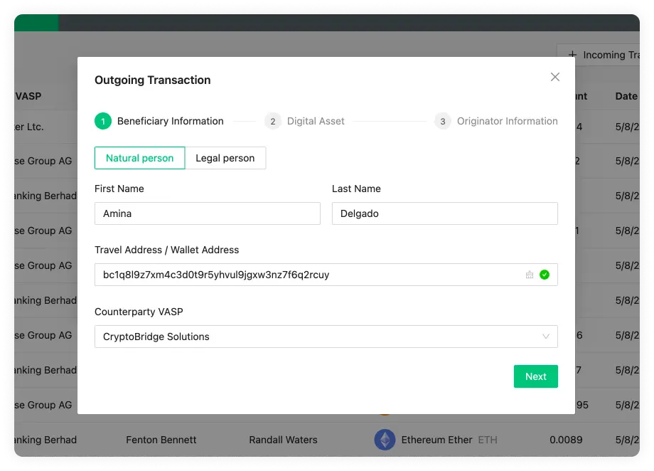Select Natural person beneficiary type

tap(140, 158)
